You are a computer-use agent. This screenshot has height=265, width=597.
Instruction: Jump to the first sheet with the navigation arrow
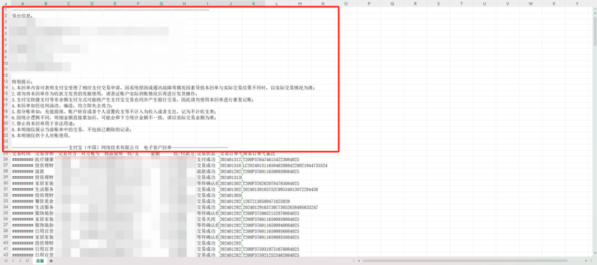pos(7,261)
